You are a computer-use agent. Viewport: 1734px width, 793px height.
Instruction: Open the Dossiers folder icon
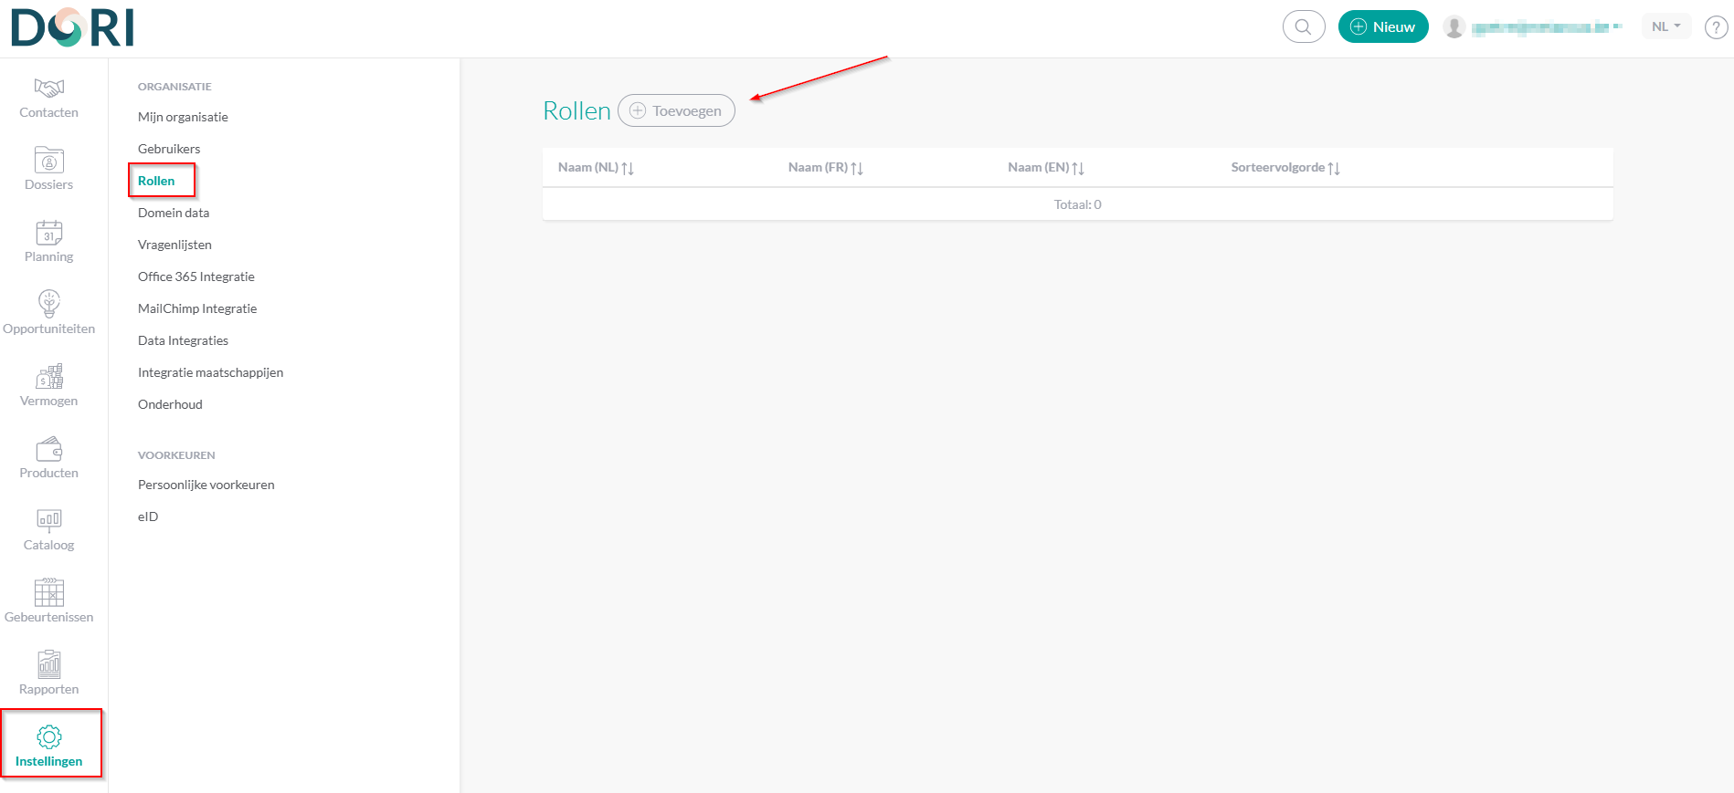click(49, 161)
